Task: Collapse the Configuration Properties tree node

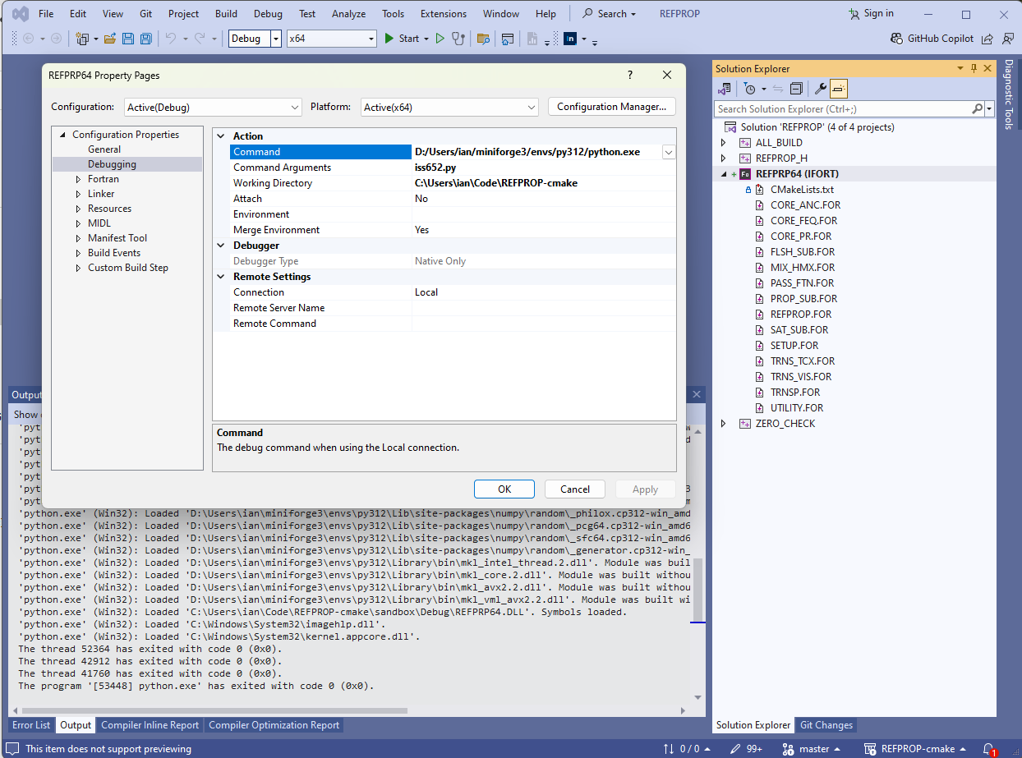Action: coord(62,135)
